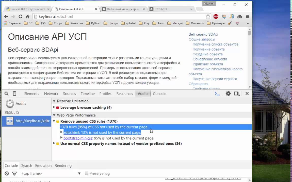
Task: Show console drawer via prompt icon
Action: (x=217, y=94)
